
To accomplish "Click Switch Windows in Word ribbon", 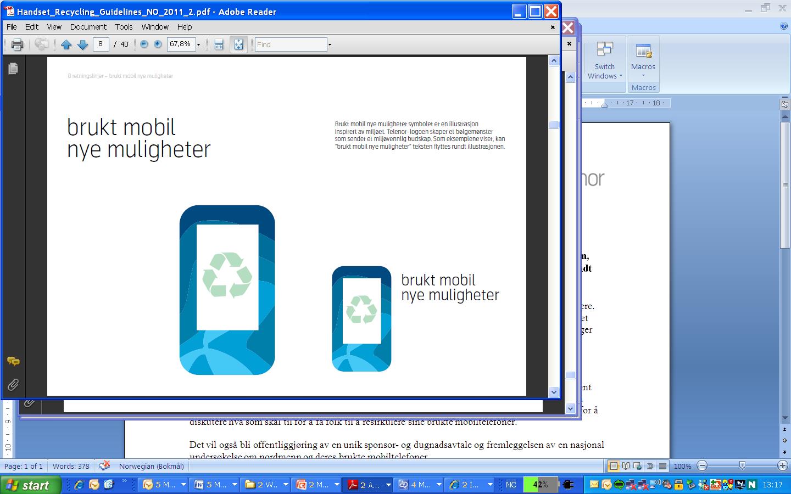I will 604,60.
